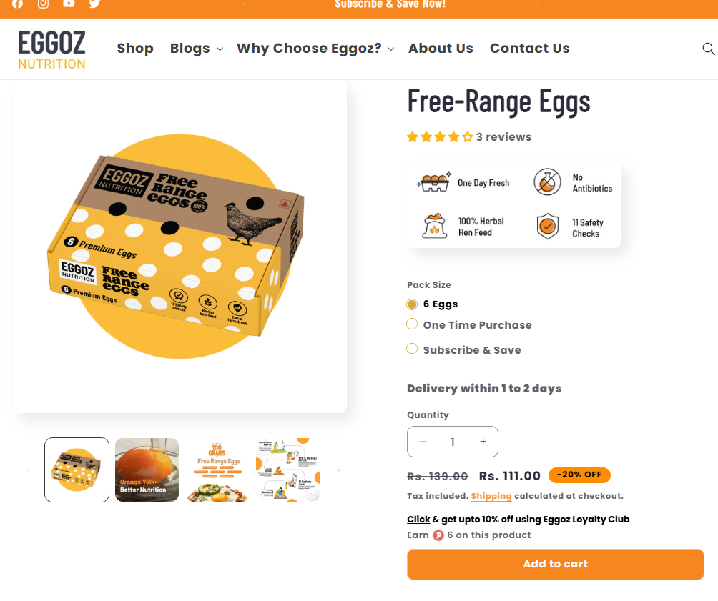The width and height of the screenshot is (718, 601).
Task: Show next thumbnails with right arrow
Action: (338, 470)
